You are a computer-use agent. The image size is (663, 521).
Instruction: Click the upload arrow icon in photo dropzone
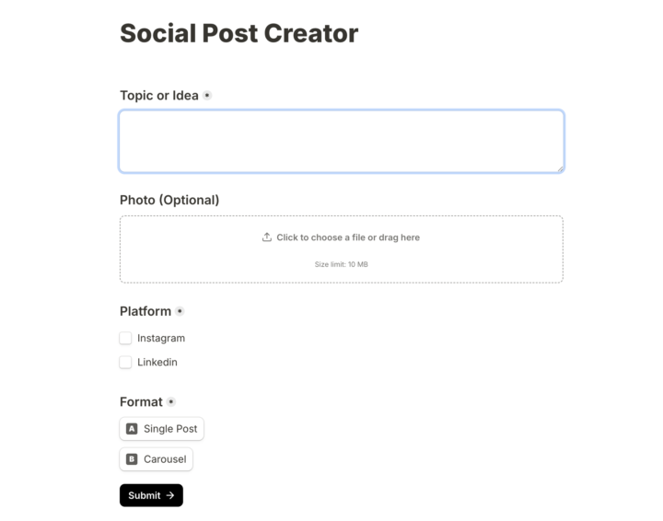tap(266, 237)
